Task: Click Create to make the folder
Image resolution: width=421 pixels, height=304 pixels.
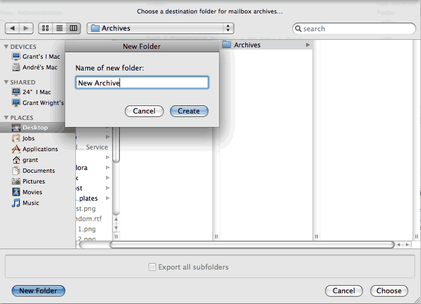Action: (189, 111)
